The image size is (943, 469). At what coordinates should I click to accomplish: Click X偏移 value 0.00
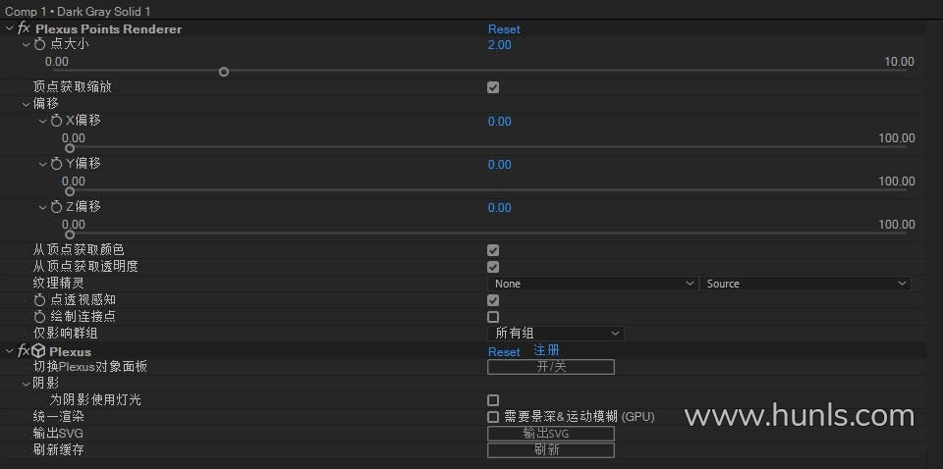pos(500,122)
